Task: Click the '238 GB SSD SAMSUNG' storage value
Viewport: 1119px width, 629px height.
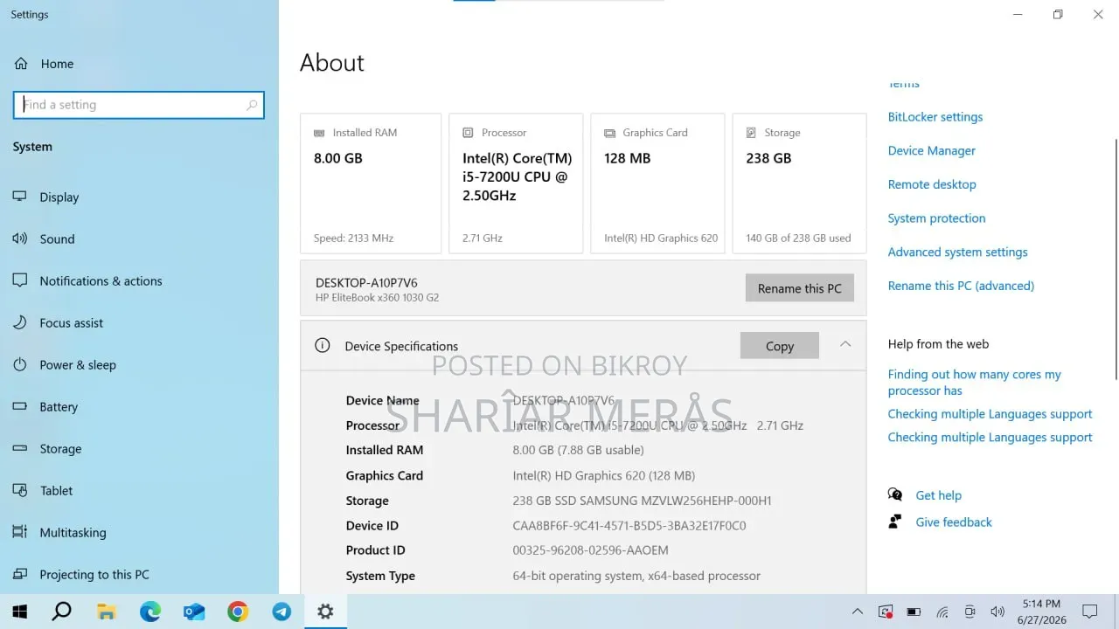Action: point(642,501)
